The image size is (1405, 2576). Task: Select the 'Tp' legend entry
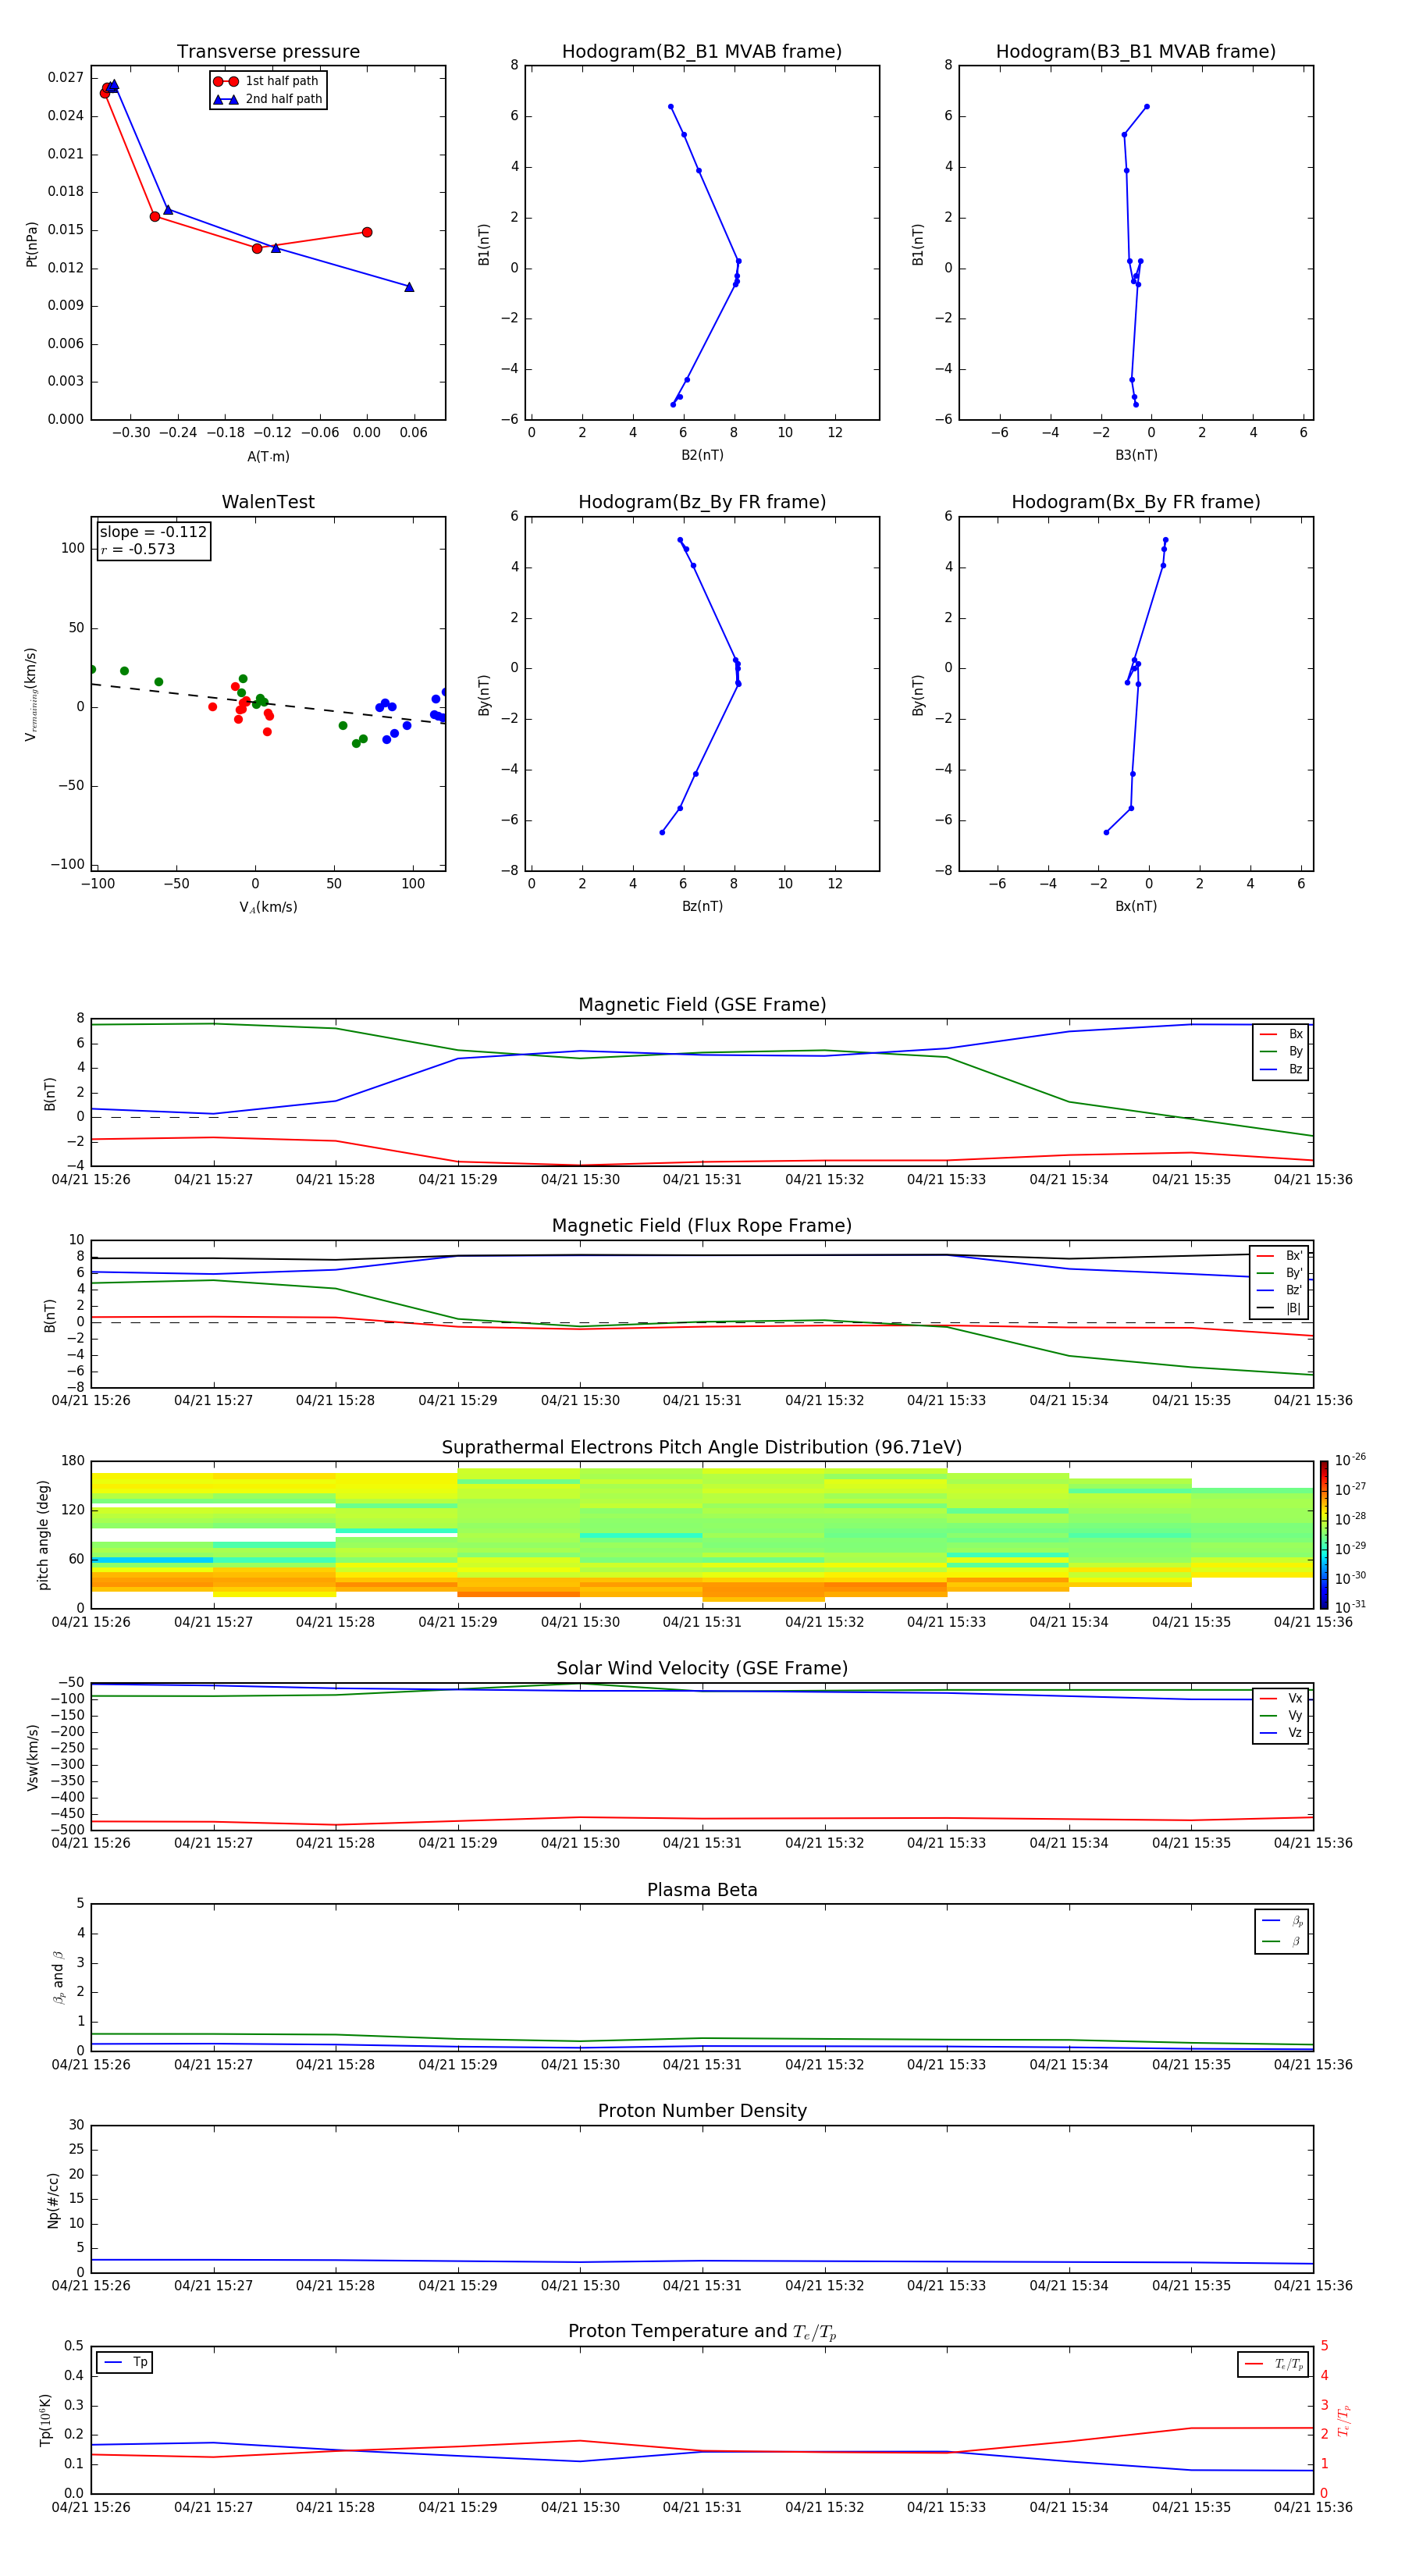coord(125,2362)
